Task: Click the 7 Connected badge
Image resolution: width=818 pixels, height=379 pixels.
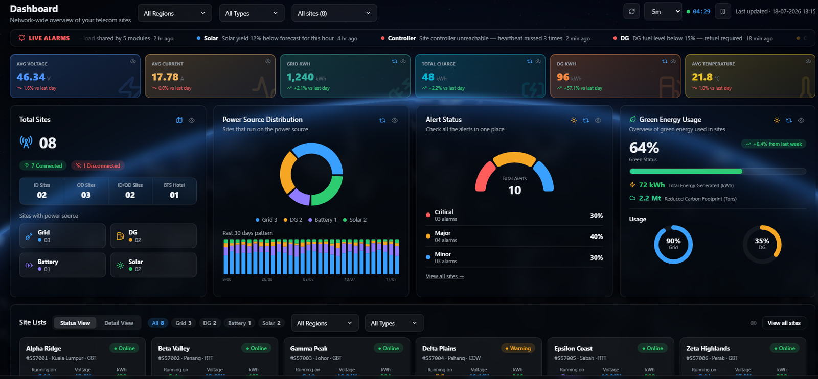Action: point(43,165)
